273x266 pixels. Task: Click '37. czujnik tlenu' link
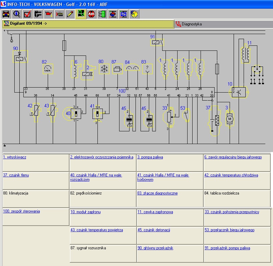[16, 175]
